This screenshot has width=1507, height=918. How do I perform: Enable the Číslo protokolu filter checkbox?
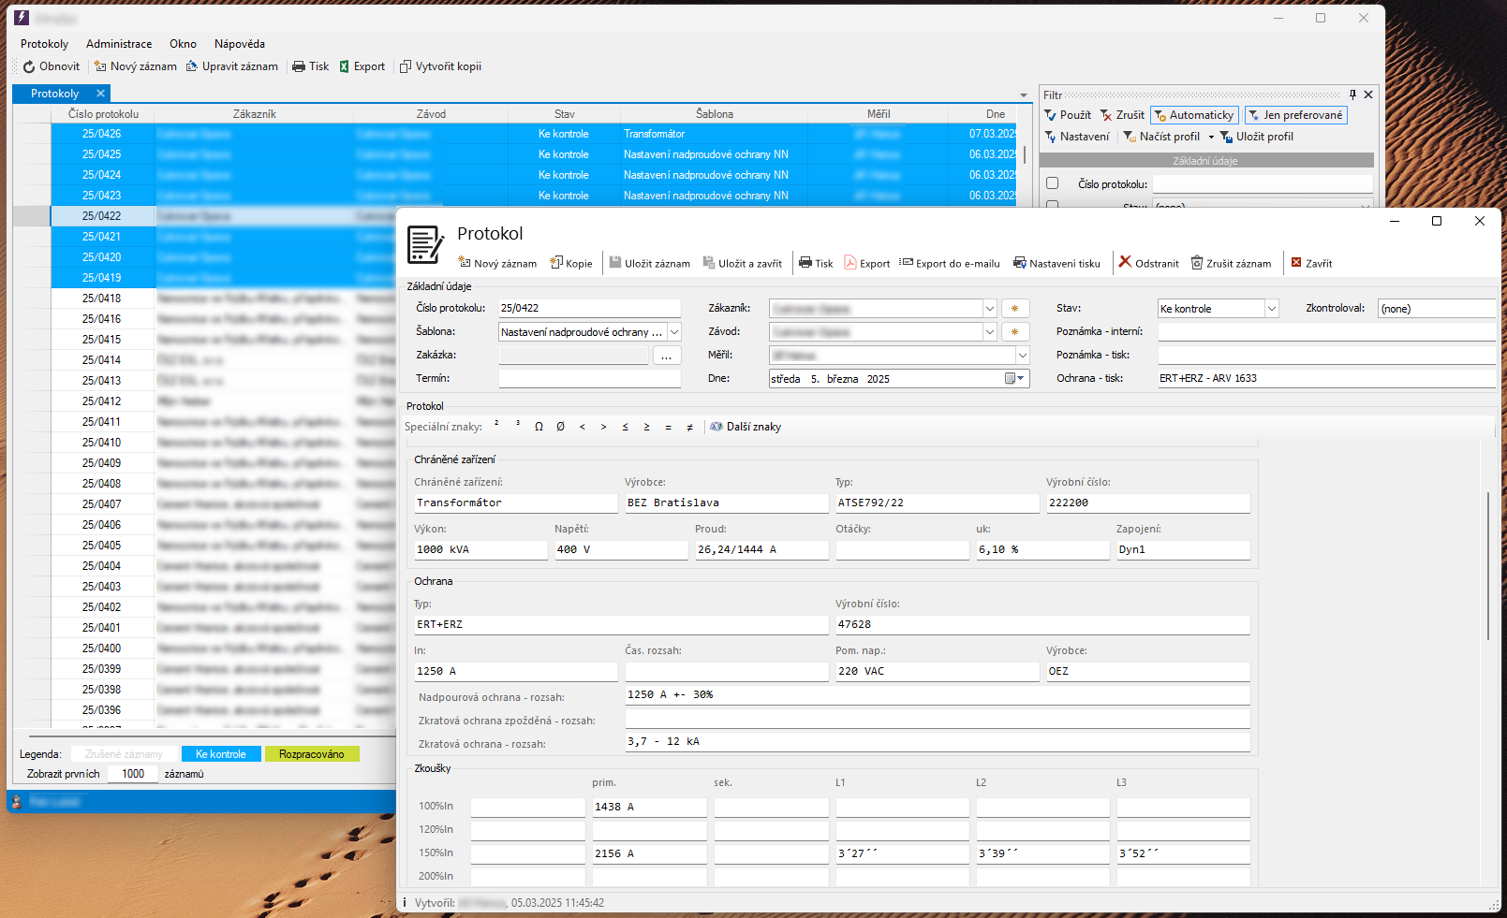(x=1053, y=183)
